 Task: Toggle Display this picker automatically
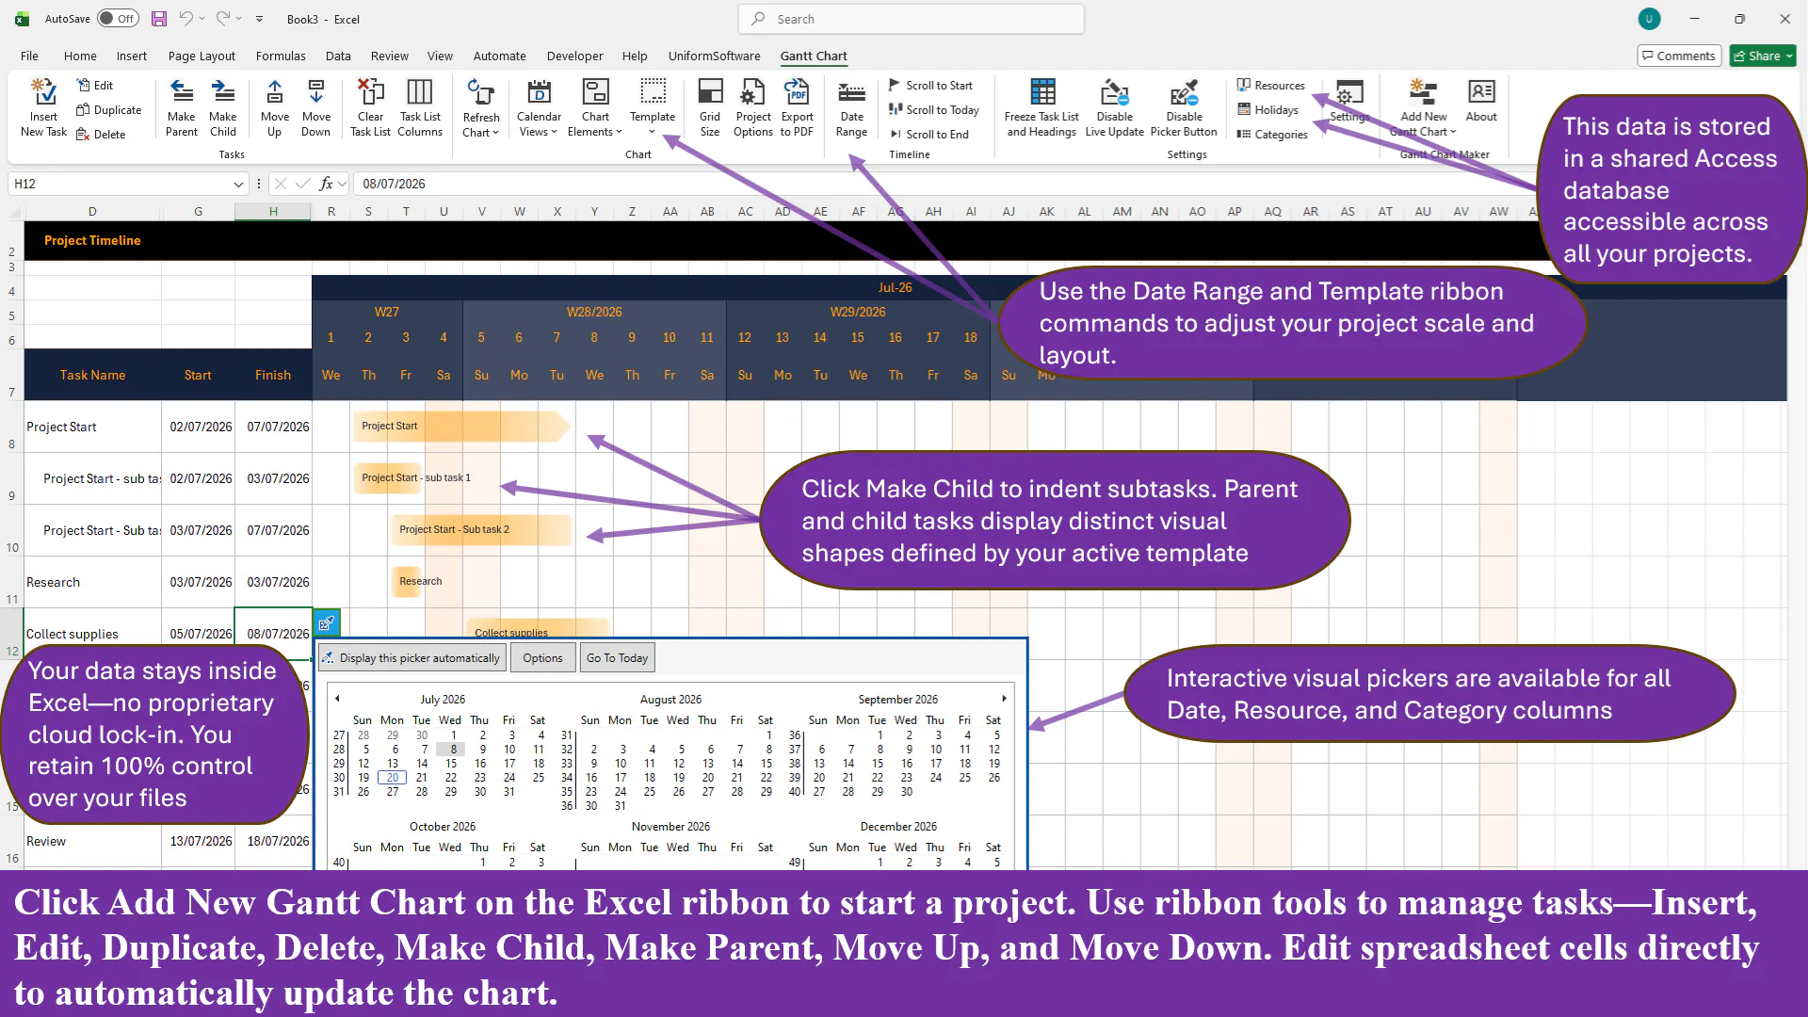click(x=412, y=658)
